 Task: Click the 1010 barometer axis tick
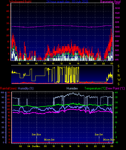(117, 27)
